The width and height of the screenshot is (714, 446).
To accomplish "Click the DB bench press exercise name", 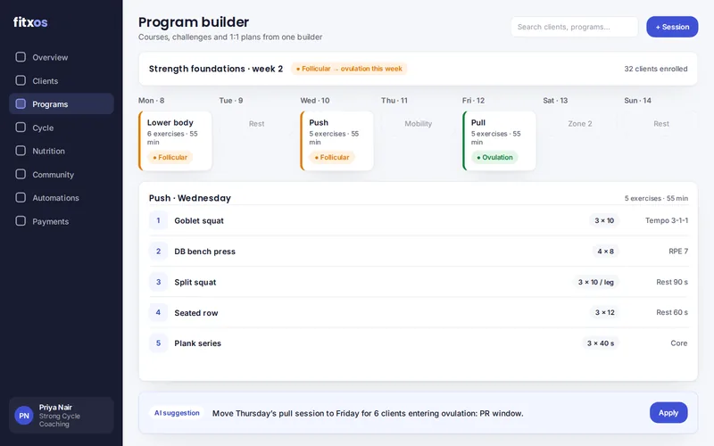I will pyautogui.click(x=205, y=252).
